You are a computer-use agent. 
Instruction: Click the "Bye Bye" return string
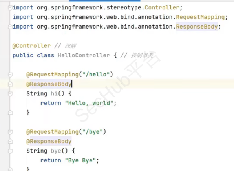point(80,160)
